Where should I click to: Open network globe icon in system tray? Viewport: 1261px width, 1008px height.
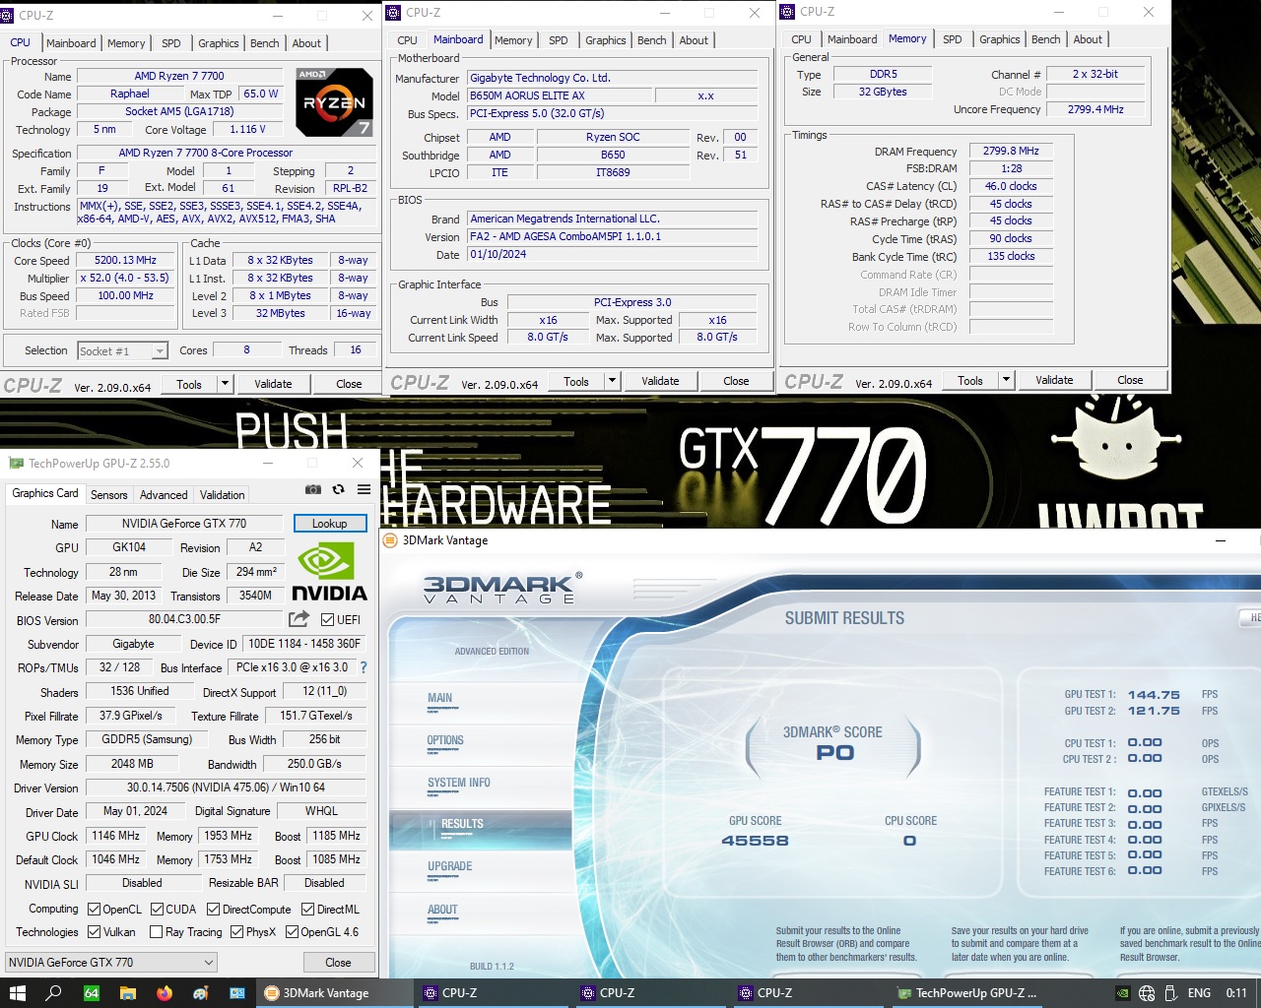[x=1147, y=993]
